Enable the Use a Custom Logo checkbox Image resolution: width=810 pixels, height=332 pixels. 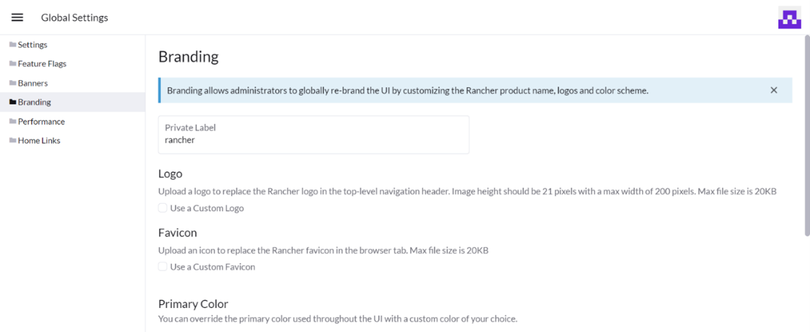163,208
